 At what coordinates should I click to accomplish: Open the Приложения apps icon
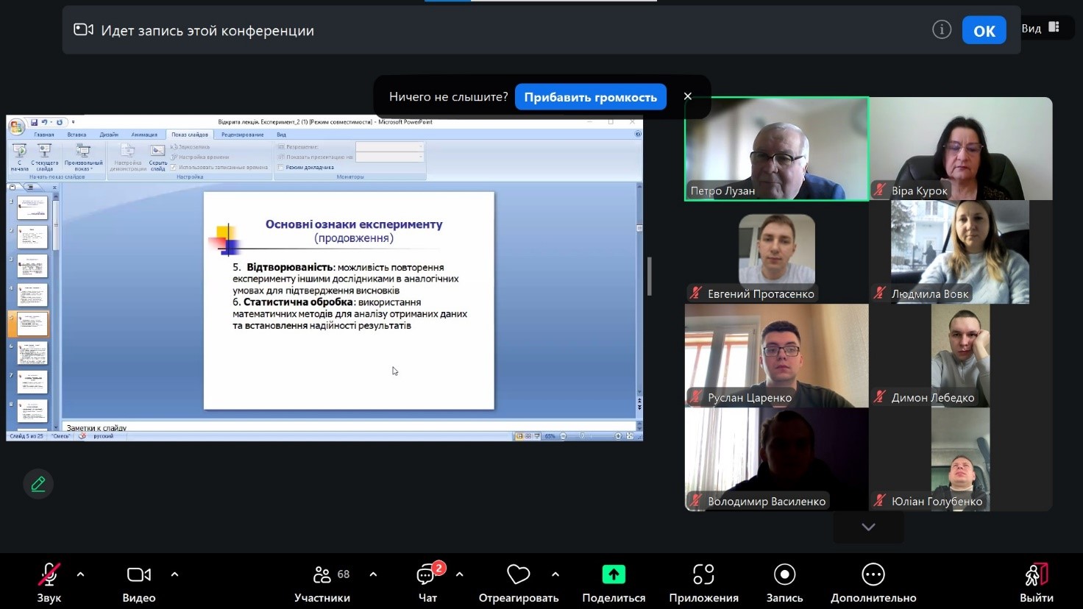click(703, 575)
